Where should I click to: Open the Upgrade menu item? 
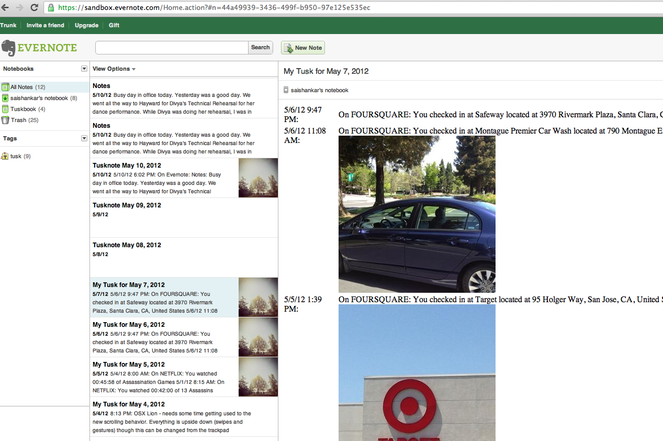click(x=86, y=25)
